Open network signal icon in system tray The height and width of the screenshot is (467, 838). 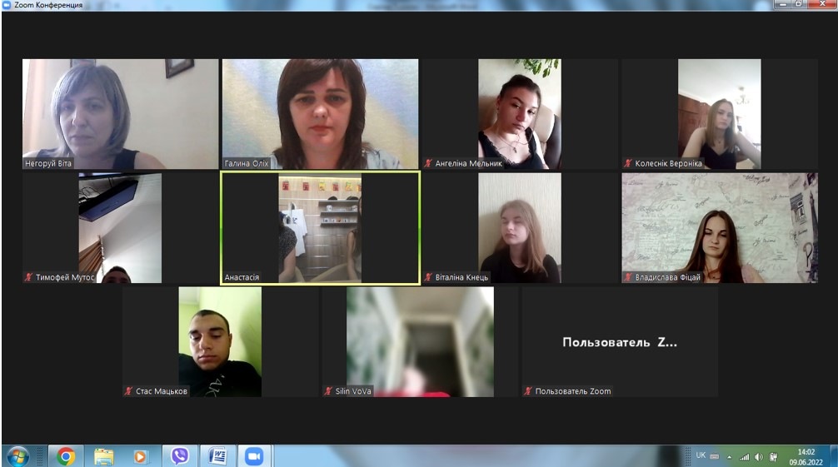[745, 457]
